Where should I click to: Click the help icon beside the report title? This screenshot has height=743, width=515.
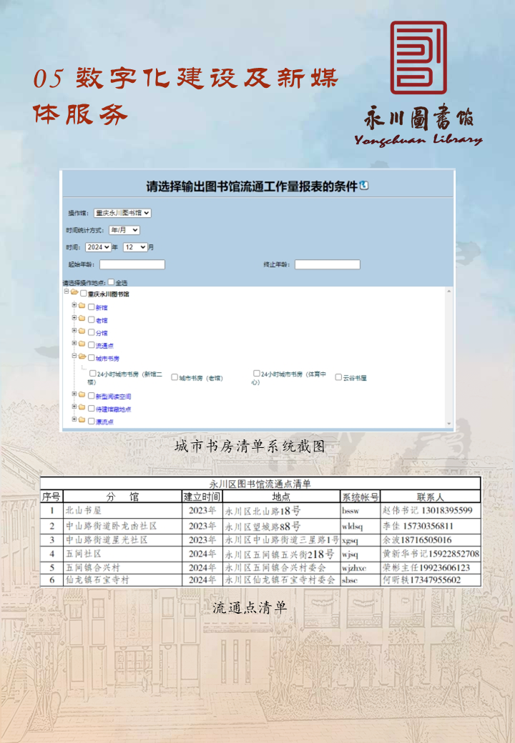[x=364, y=185]
